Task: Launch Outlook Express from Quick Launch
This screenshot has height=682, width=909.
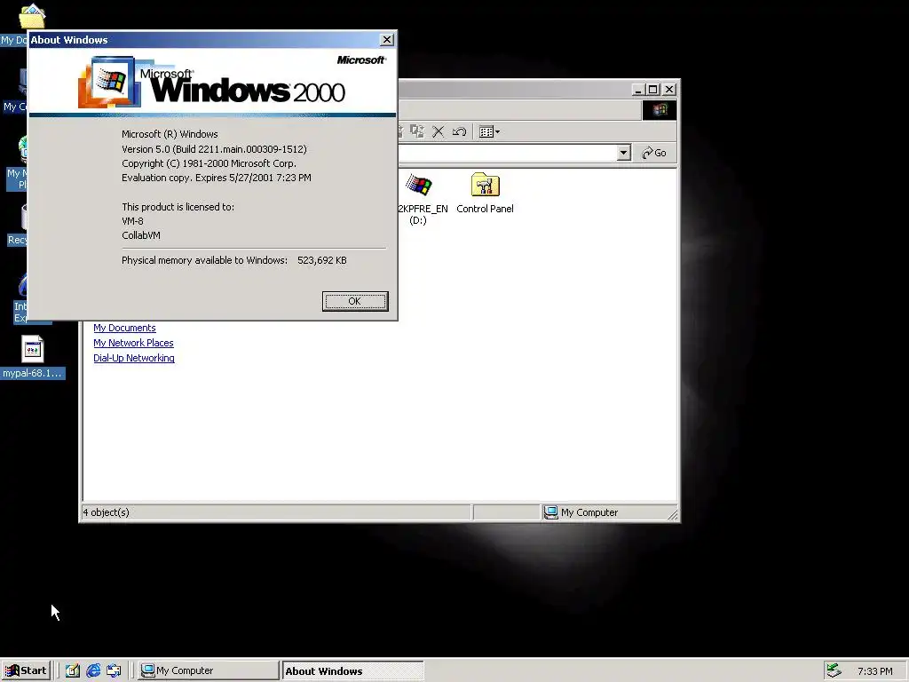Action: (114, 670)
